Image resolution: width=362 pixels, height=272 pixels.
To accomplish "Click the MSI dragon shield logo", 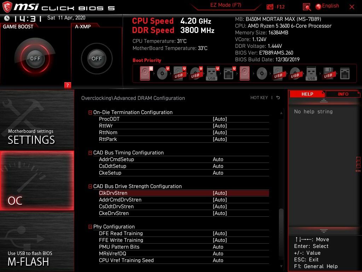I will [7, 7].
